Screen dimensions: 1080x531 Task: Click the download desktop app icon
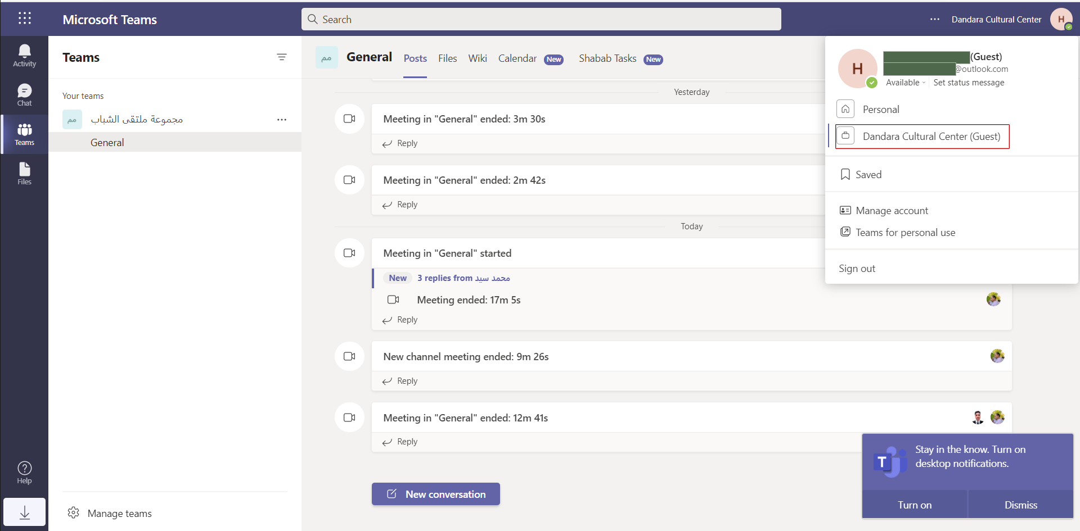(24, 512)
